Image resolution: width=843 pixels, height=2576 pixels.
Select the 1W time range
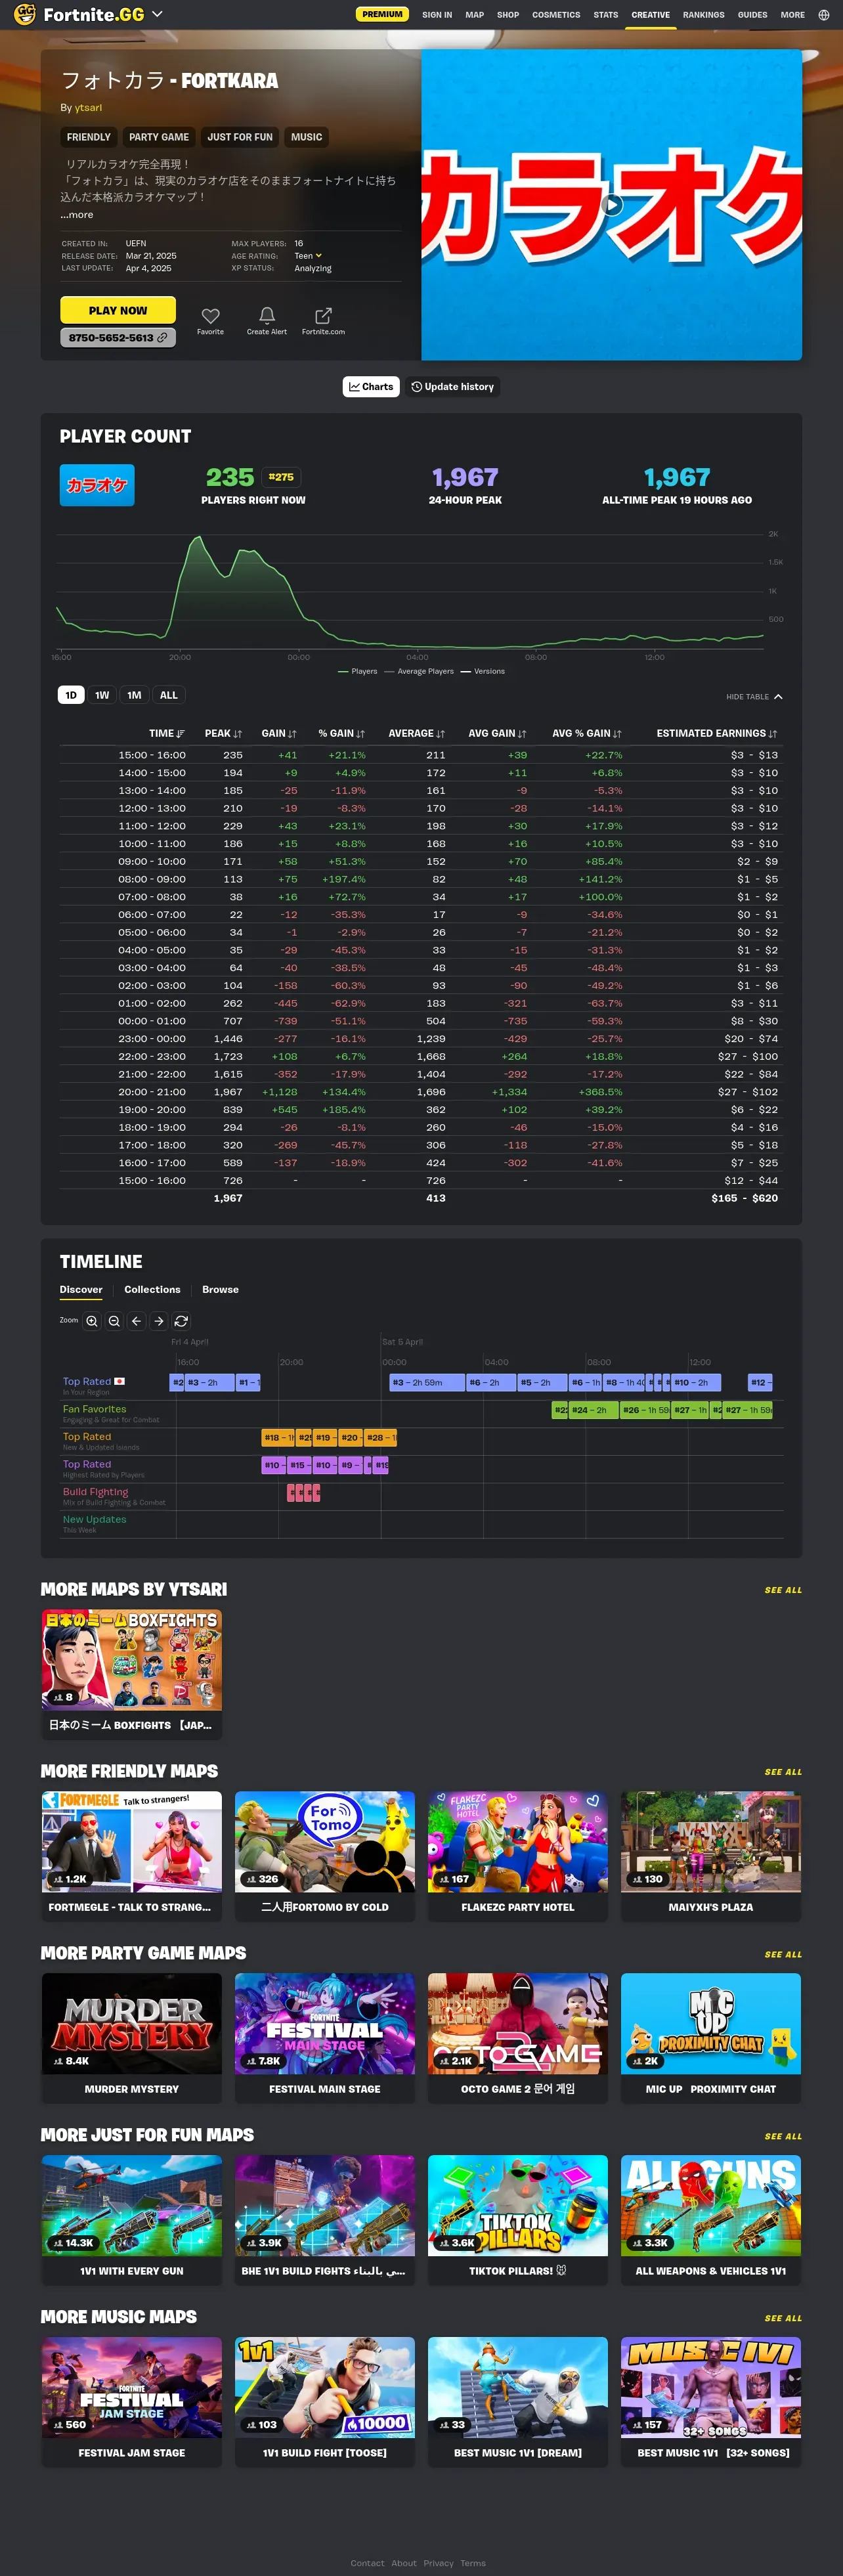click(102, 695)
